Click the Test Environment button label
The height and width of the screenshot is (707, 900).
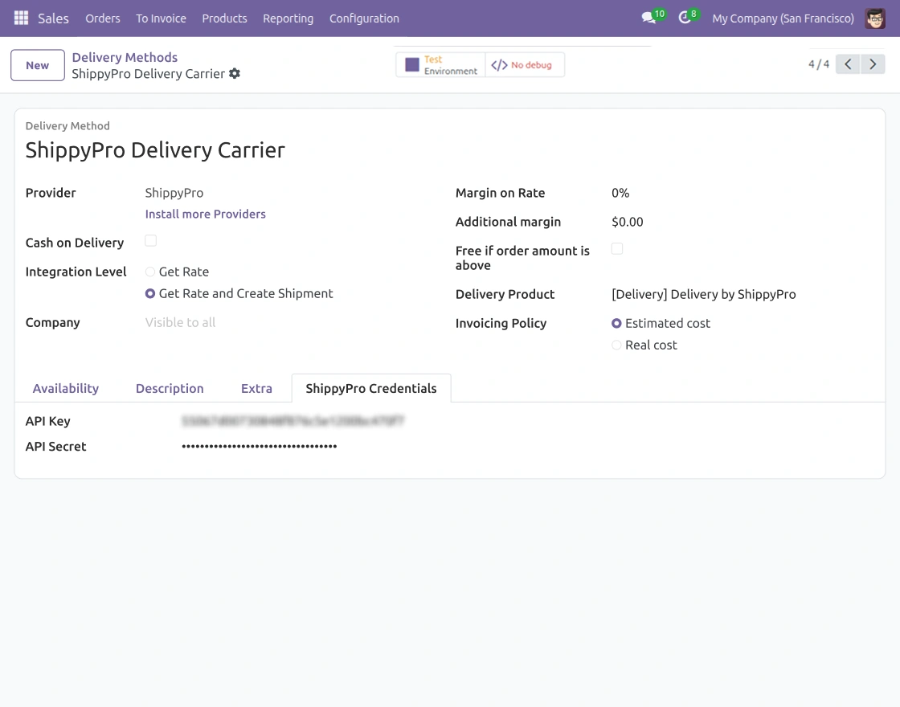[x=451, y=65]
